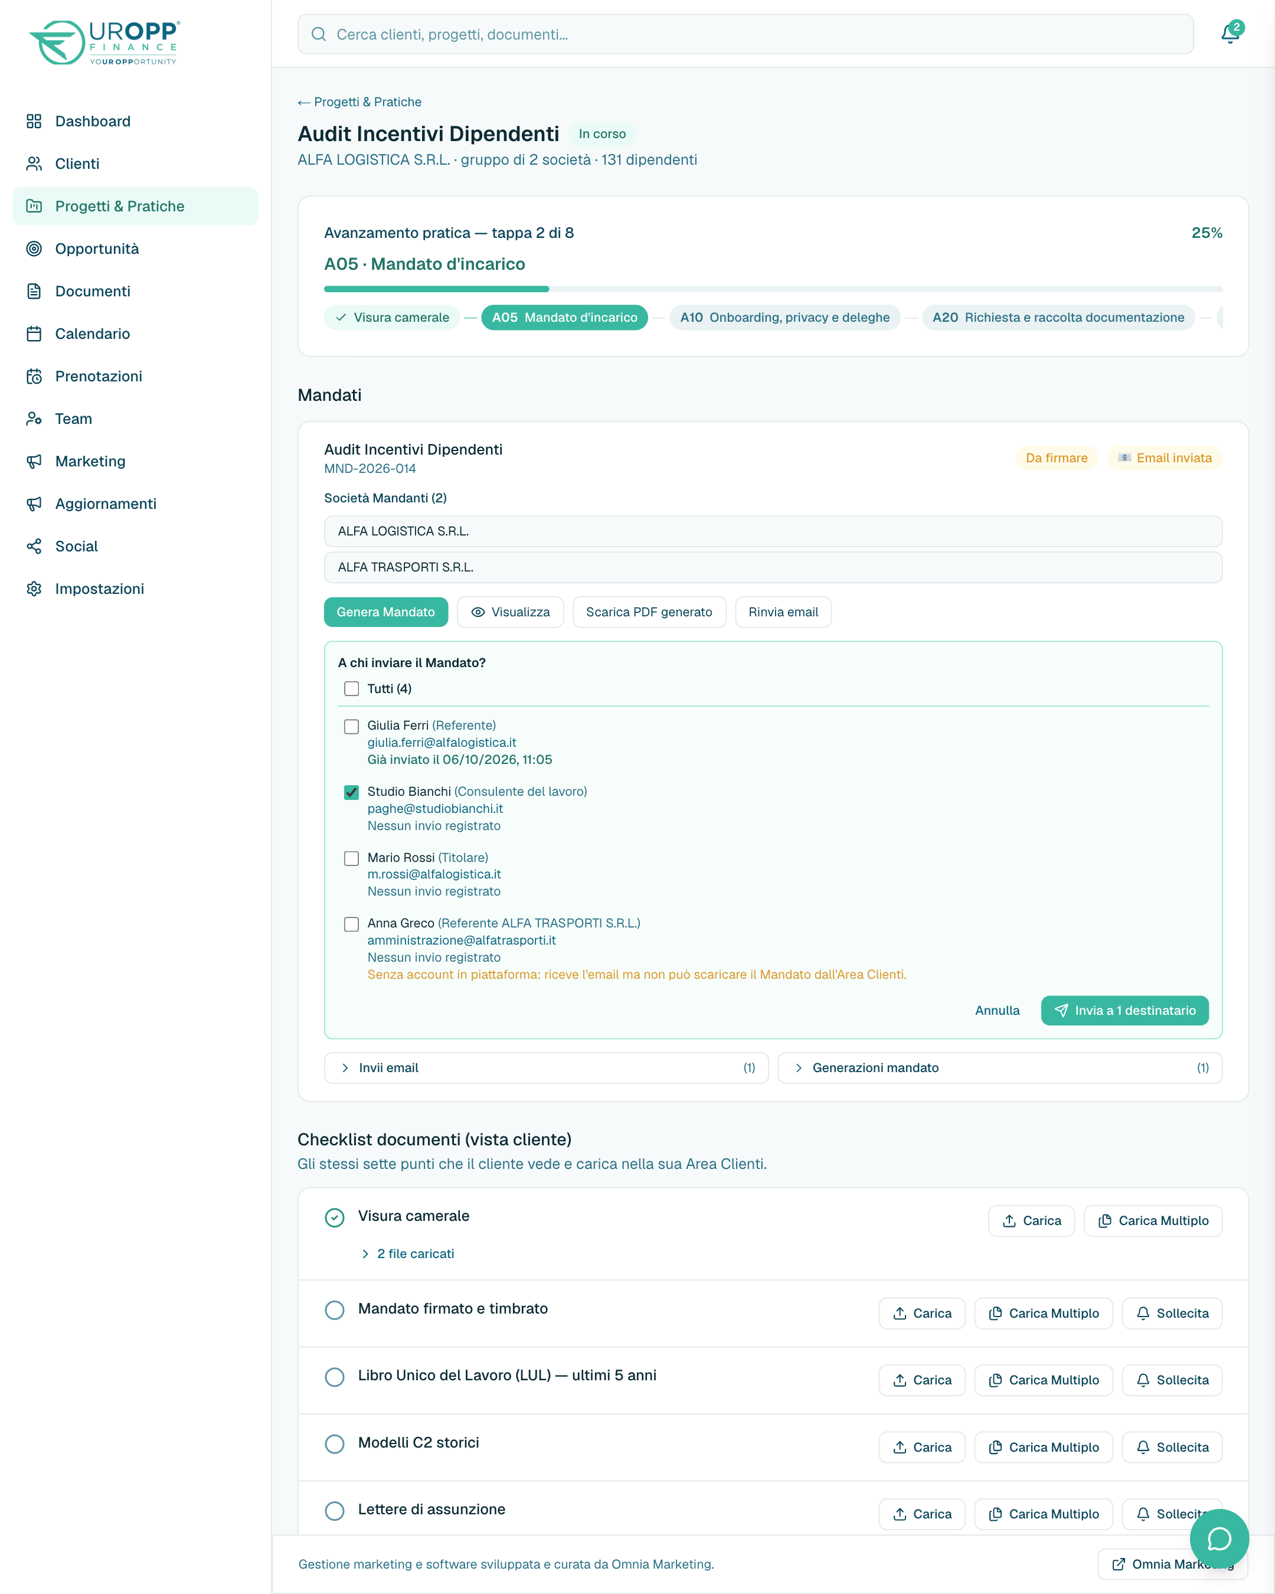1275x1594 pixels.
Task: Click Rinvia email button
Action: pos(783,612)
